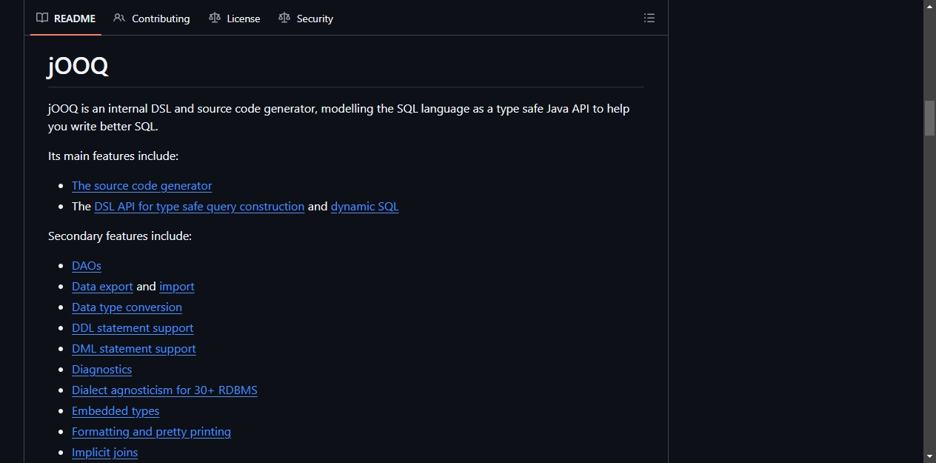
Task: Open the DAOs link
Action: pos(87,266)
